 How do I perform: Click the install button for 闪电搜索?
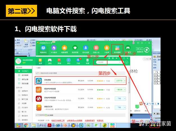(x=119, y=81)
